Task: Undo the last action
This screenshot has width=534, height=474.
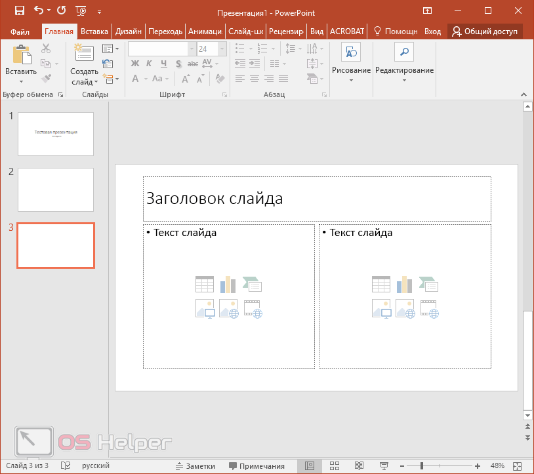Action: pos(39,10)
